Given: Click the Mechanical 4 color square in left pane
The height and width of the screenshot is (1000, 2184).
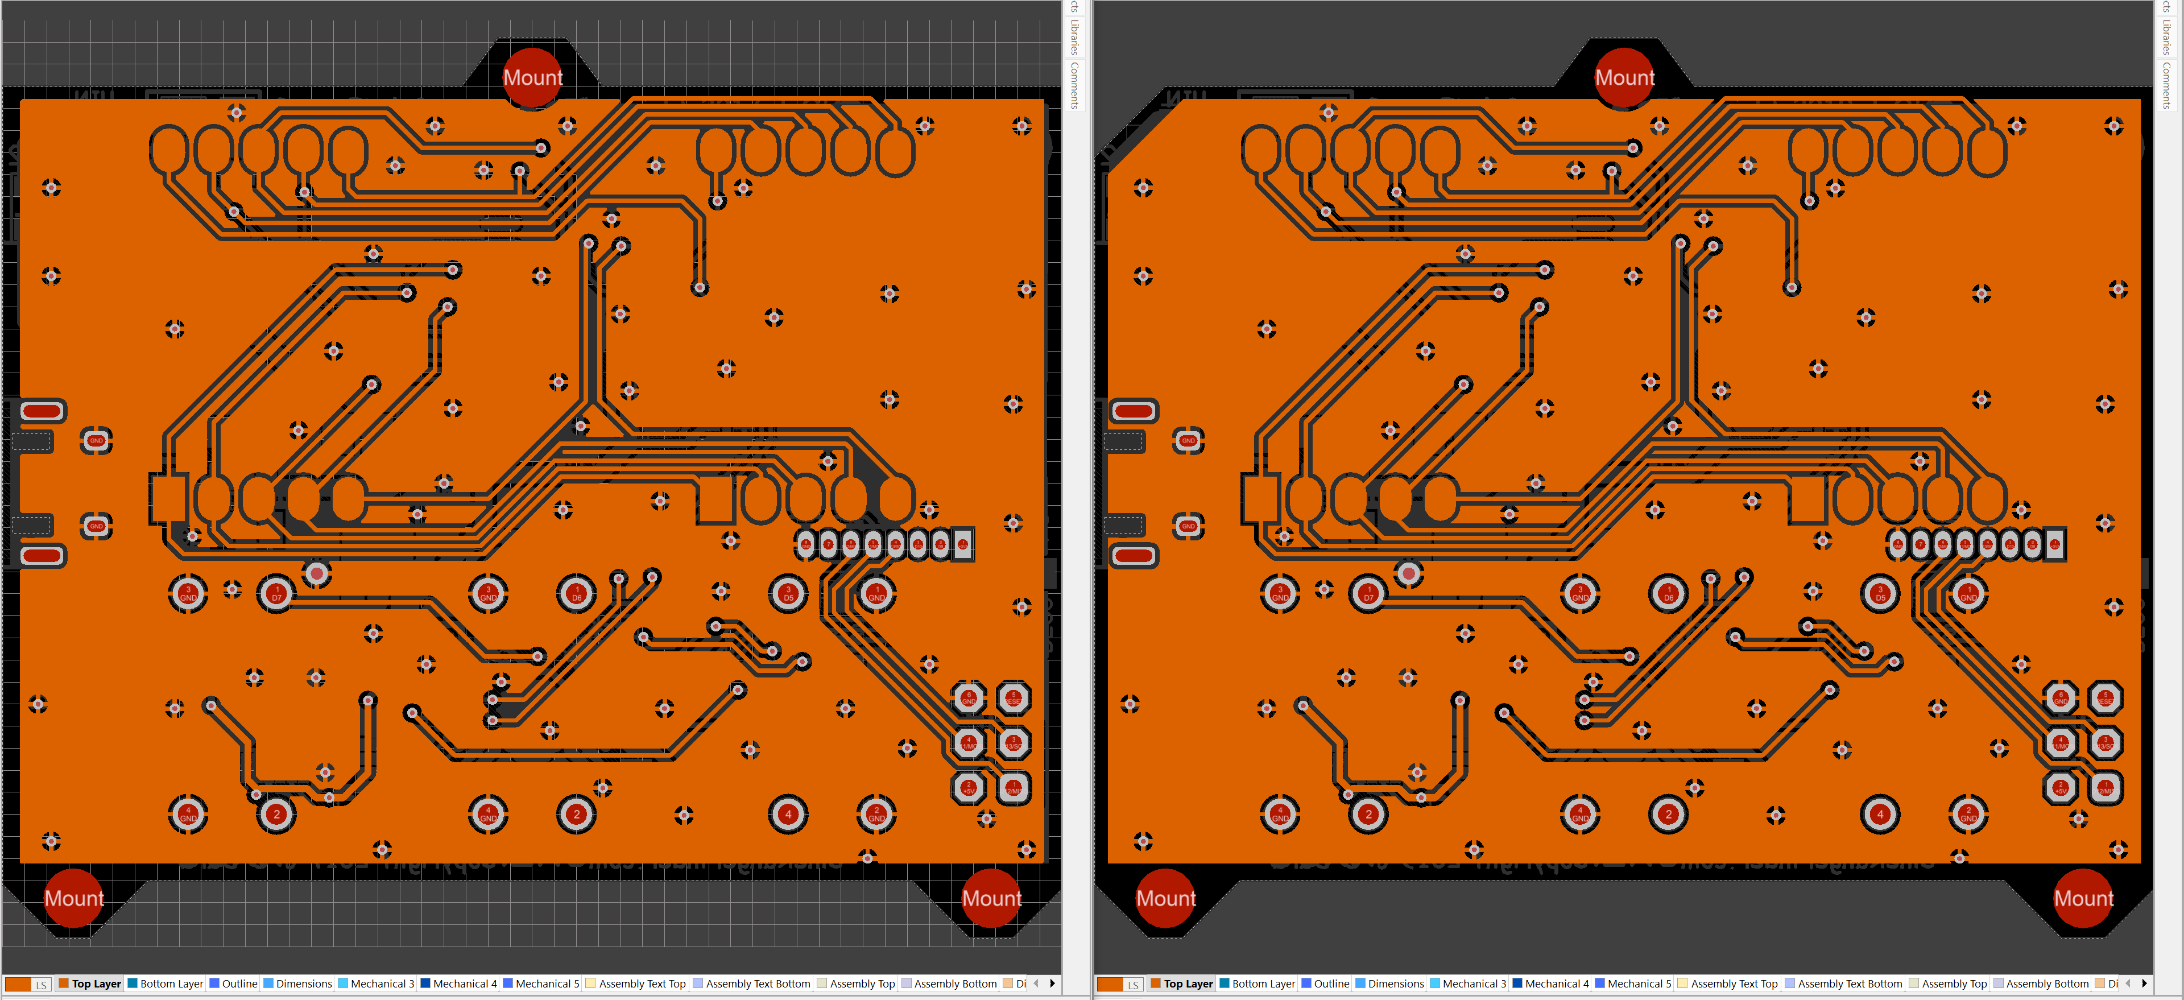Looking at the screenshot, I should 425,983.
